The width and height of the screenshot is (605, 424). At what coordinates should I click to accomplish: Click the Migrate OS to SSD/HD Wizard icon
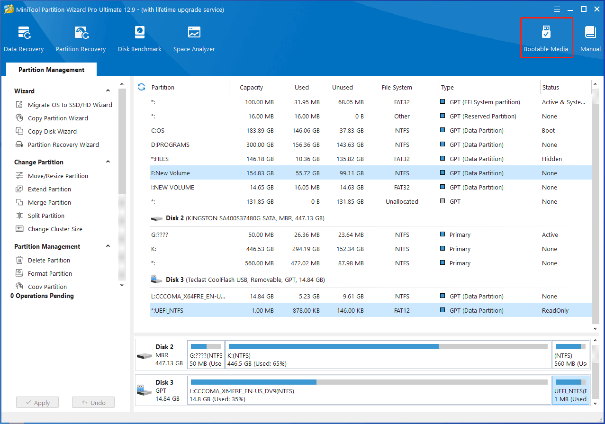pos(19,105)
